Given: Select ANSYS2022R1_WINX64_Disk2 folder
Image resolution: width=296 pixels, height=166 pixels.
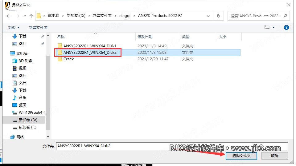Looking at the screenshot, I should pyautogui.click(x=90, y=53).
